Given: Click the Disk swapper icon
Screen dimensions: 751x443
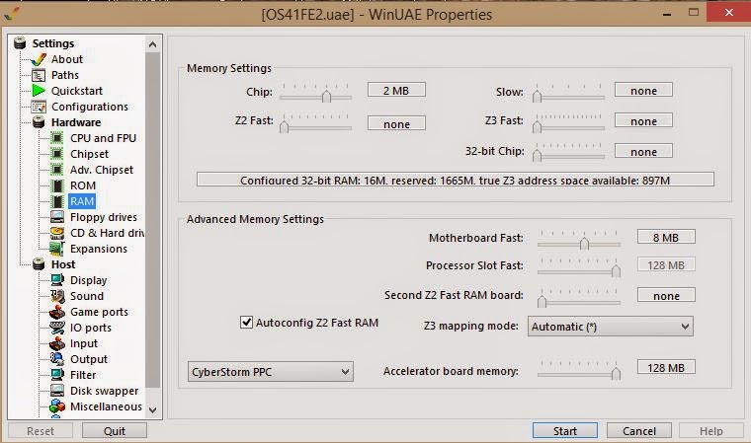Looking at the screenshot, I should click(57, 391).
